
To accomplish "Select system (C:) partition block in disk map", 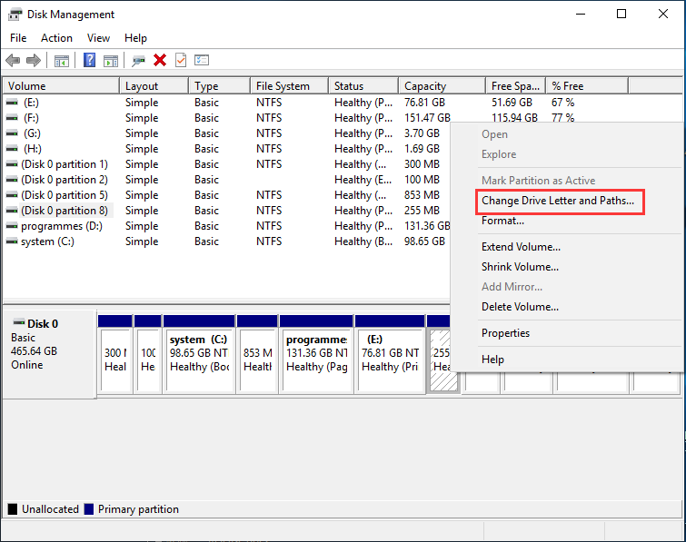I will [199, 354].
